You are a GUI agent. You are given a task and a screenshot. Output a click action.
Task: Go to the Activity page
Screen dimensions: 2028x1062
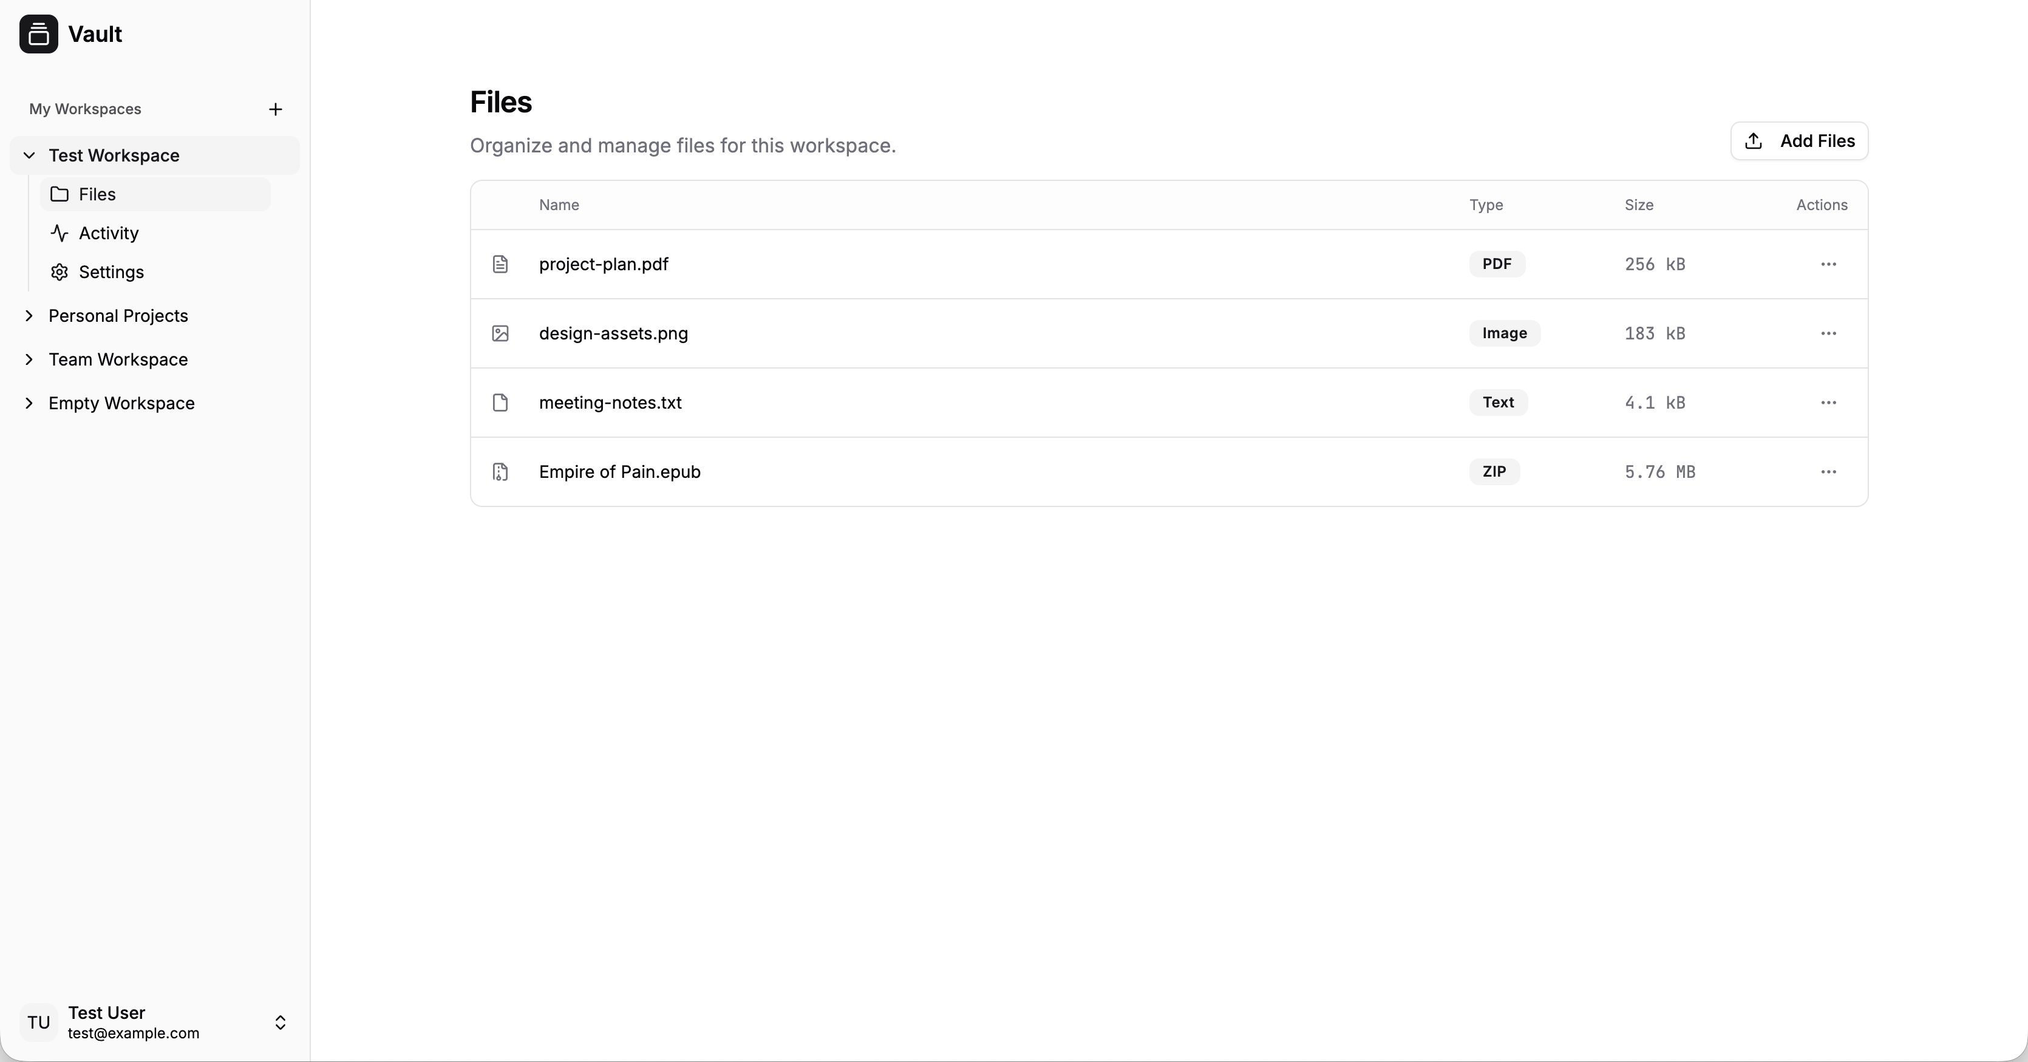click(109, 233)
